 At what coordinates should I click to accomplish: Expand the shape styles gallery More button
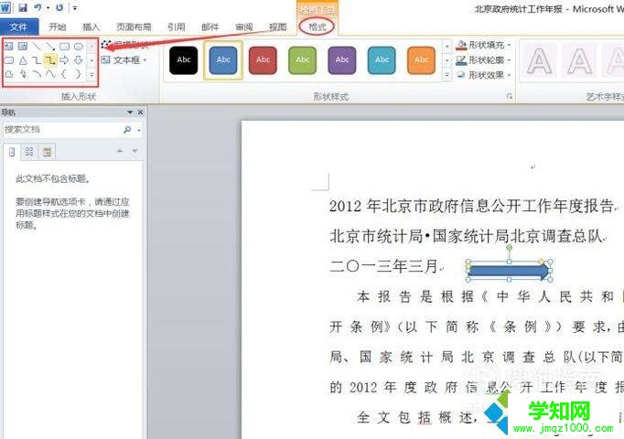point(446,75)
